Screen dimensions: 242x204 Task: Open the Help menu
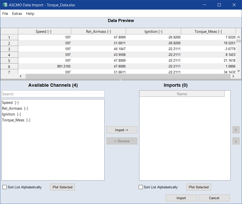30,14
